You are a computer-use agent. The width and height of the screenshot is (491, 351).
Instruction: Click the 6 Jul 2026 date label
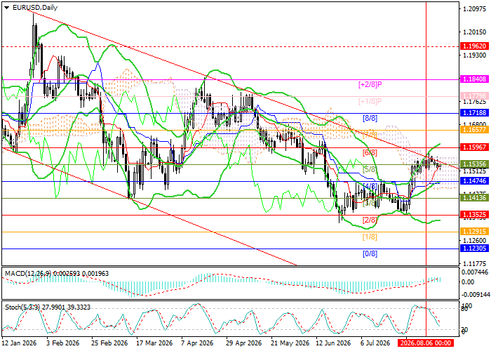(x=375, y=343)
